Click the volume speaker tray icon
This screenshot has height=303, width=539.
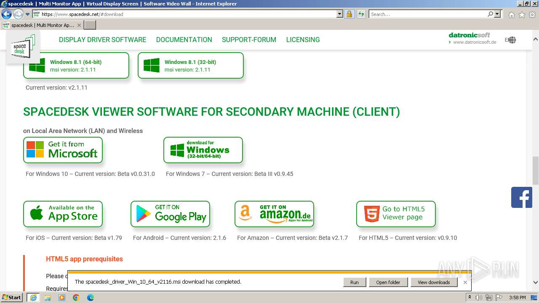coord(479,298)
